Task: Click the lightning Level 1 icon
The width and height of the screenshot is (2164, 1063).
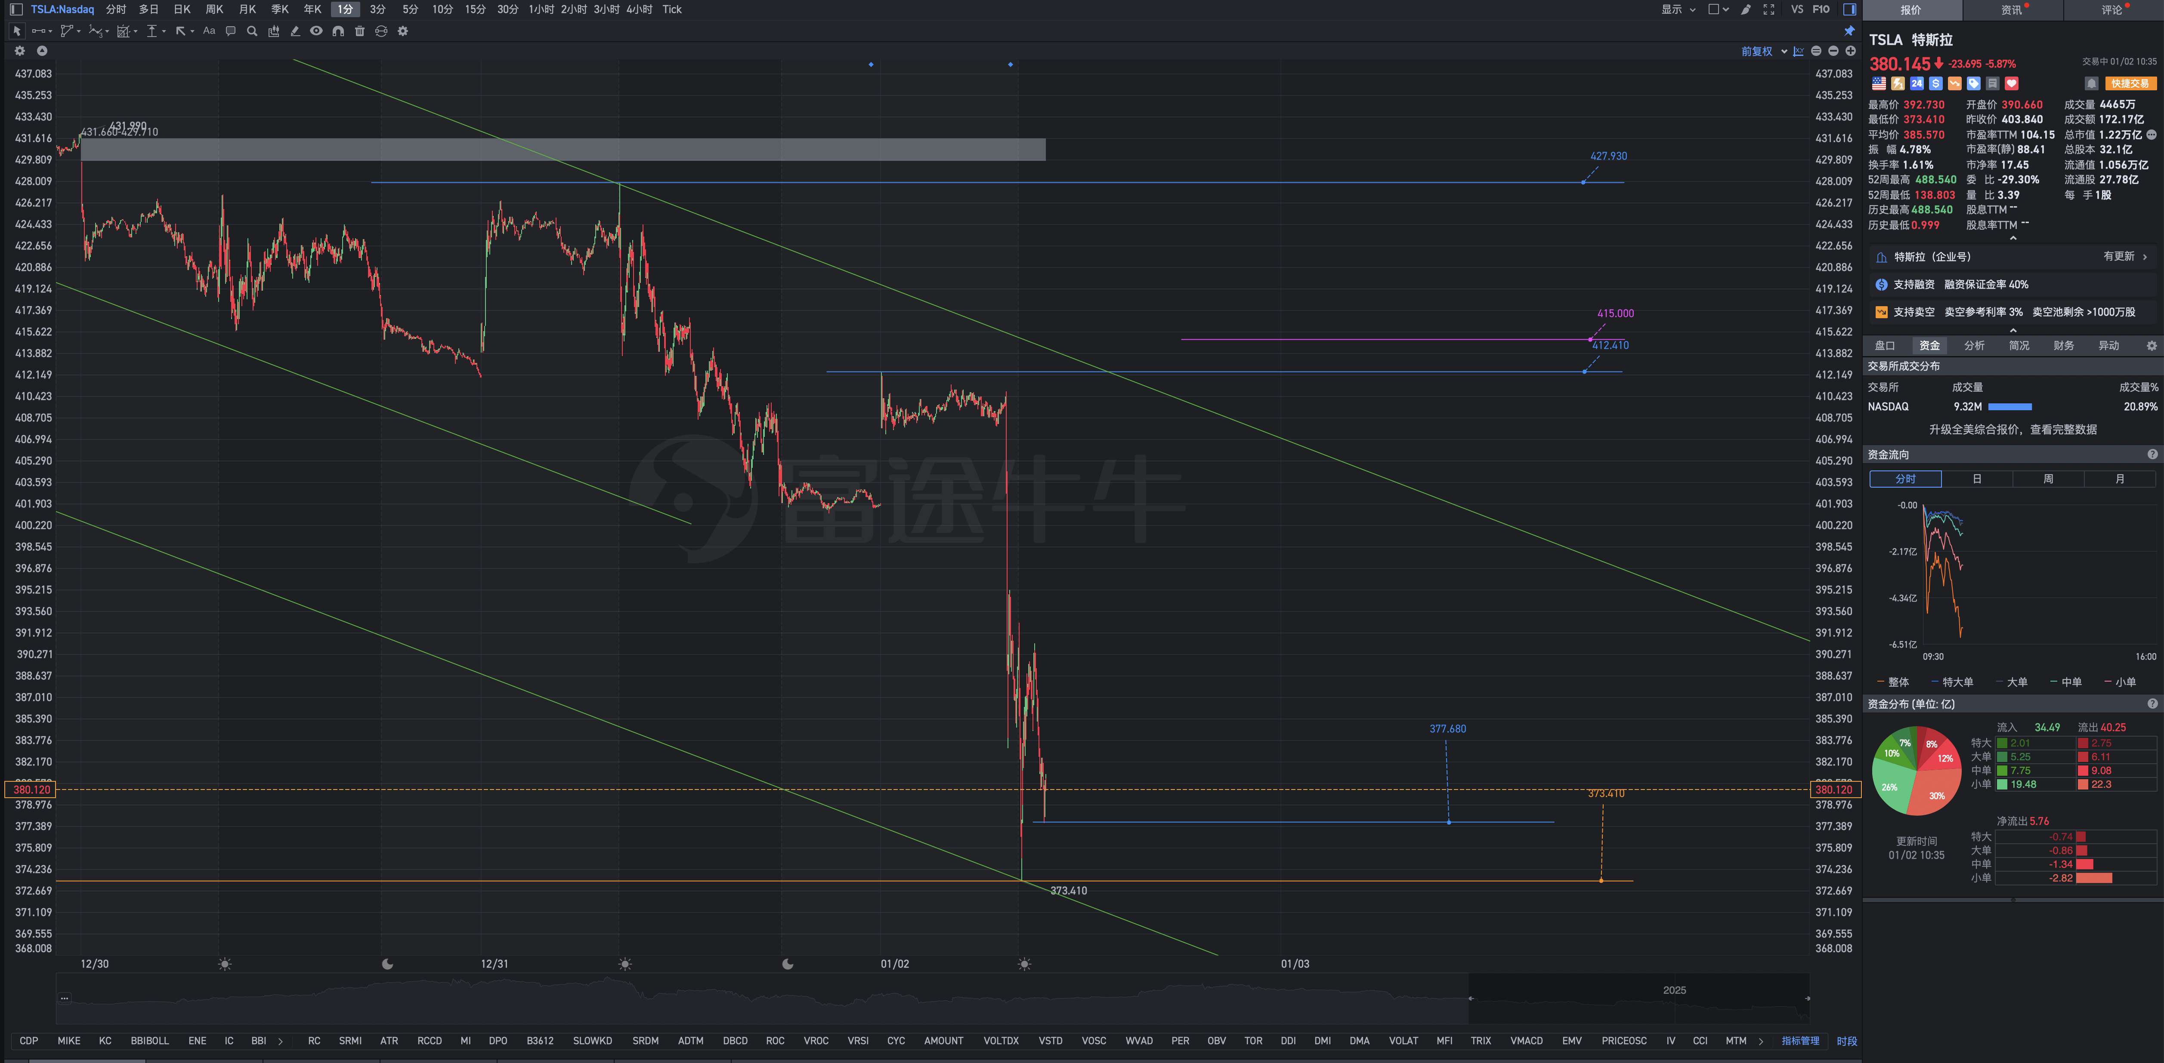Action: coord(1898,84)
